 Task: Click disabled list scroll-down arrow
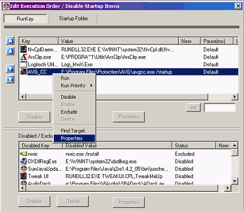[x=234, y=181]
